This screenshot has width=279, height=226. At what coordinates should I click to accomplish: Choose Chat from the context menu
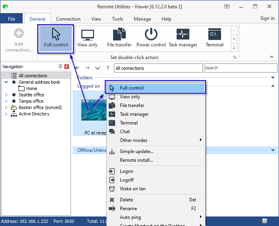125,132
